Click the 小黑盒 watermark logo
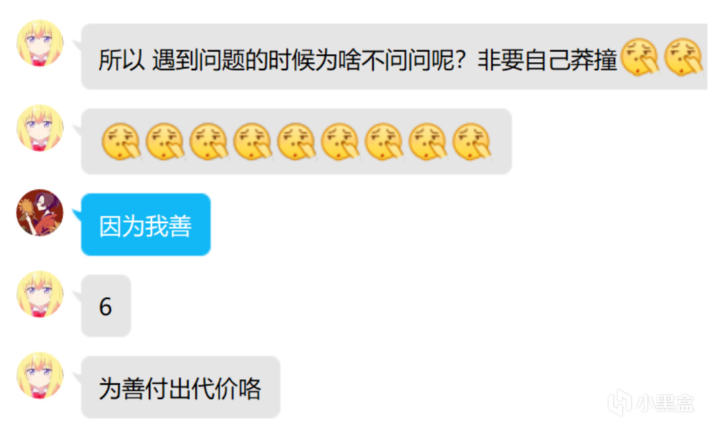The image size is (715, 427). tap(620, 403)
